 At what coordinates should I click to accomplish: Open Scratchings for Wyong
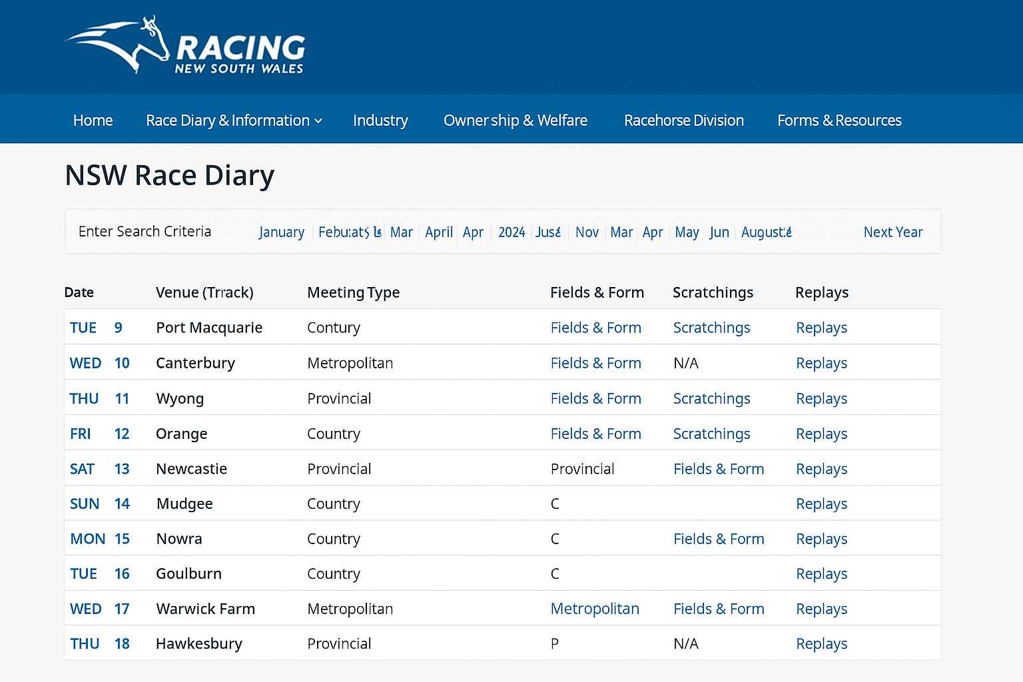711,398
